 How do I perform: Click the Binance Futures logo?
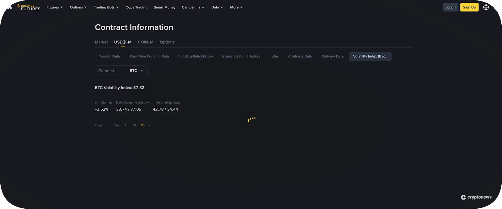[29, 7]
